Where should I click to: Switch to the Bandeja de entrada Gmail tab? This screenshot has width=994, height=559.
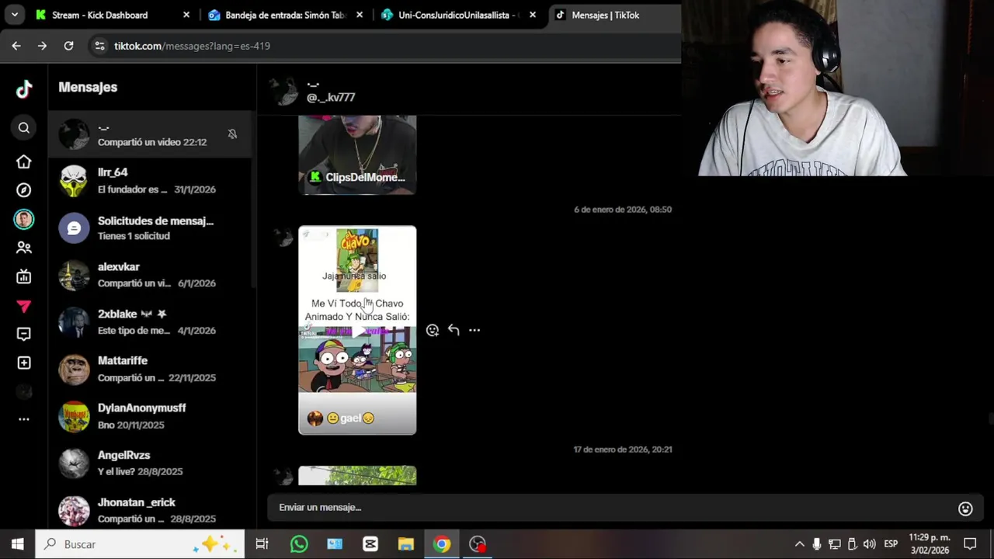(x=284, y=15)
